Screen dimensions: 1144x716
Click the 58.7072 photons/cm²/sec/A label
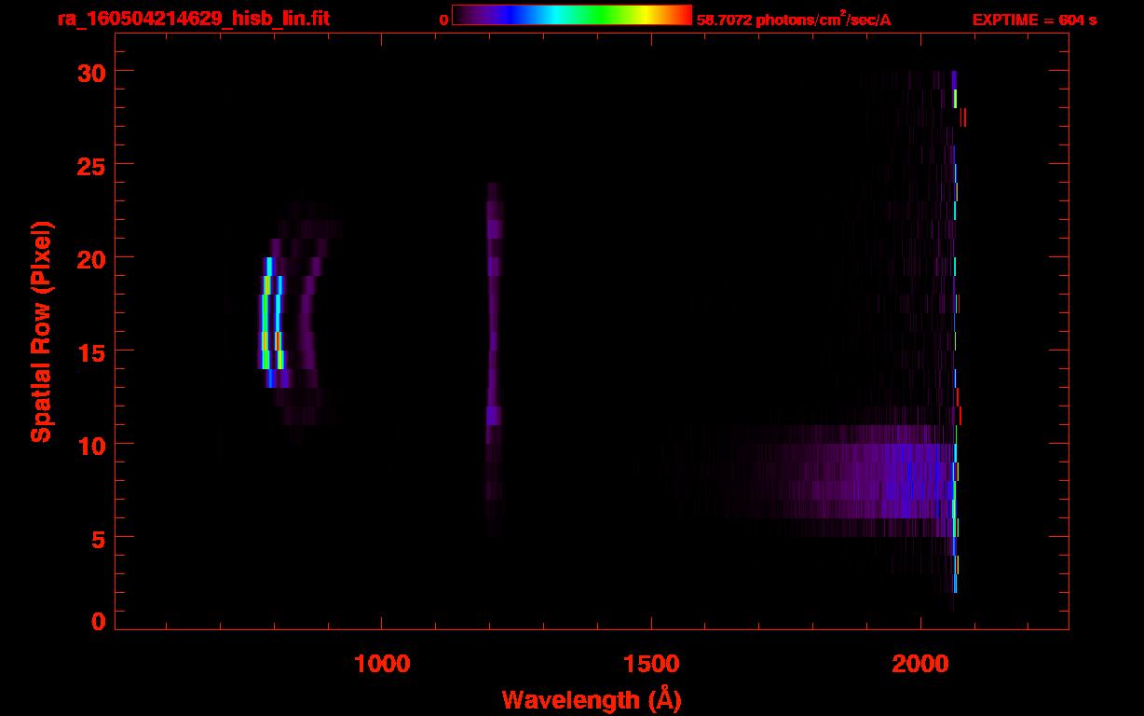[794, 20]
